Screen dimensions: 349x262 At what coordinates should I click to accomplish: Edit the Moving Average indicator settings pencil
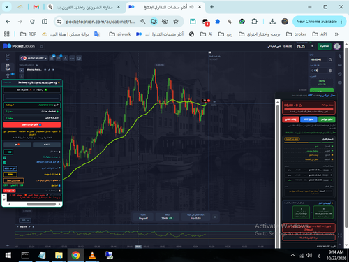(50, 70)
